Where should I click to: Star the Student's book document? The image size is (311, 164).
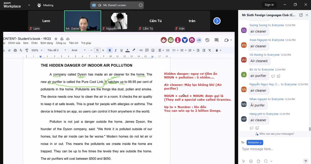click(56, 39)
